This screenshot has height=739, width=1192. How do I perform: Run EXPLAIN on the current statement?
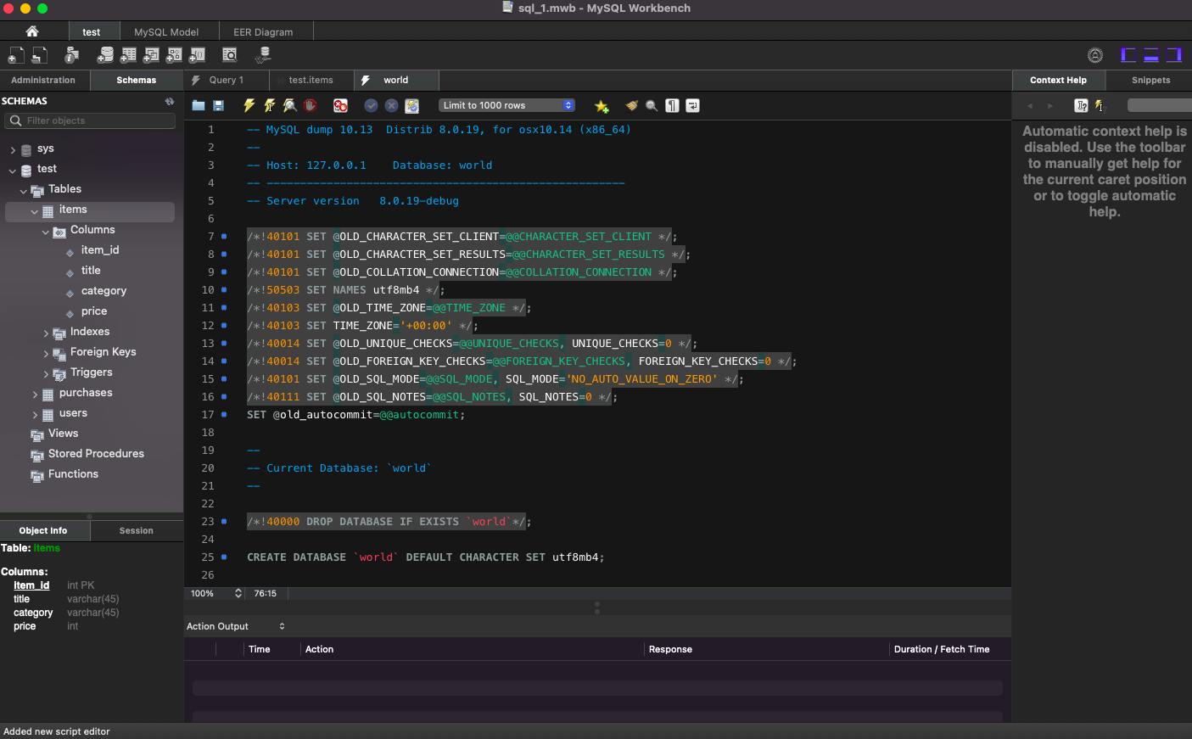pyautogui.click(x=289, y=105)
